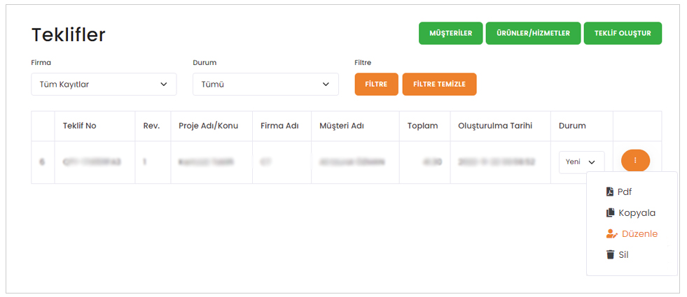Click the Teklif No column header
This screenshot has width=687, height=297.
[79, 126]
